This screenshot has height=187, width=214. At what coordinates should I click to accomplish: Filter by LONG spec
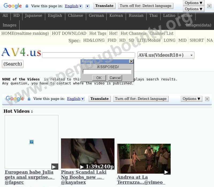tap(170, 40)
